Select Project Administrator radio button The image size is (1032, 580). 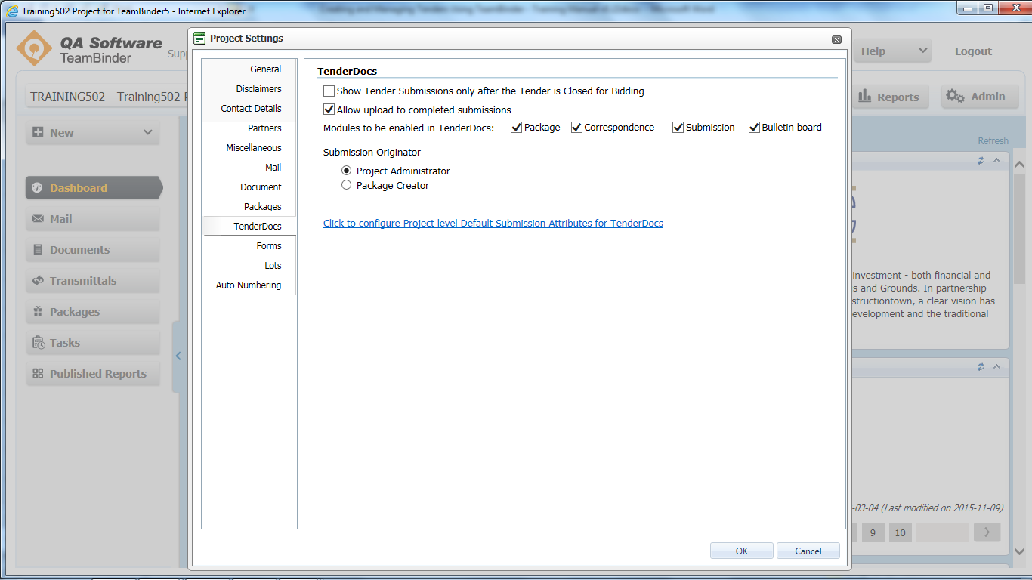(x=347, y=171)
